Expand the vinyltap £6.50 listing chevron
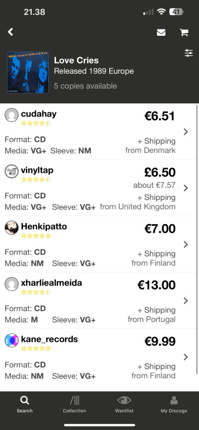Screen dimensions: 199x430 point(186,188)
